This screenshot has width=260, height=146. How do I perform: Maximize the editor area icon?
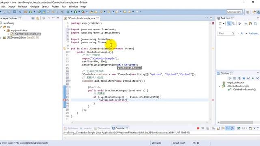(x=211, y=18)
